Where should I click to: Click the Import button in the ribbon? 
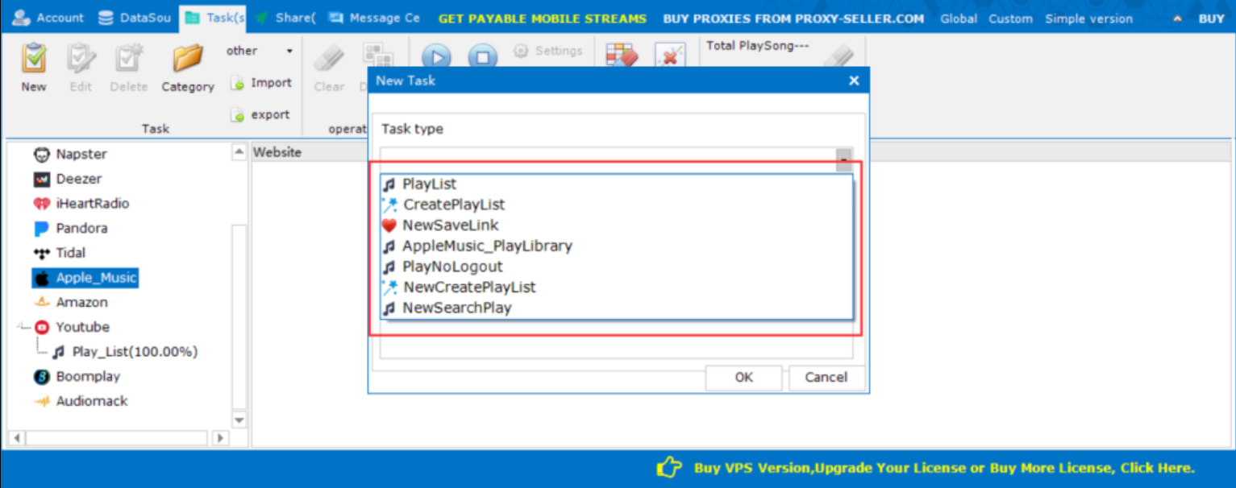click(x=261, y=83)
